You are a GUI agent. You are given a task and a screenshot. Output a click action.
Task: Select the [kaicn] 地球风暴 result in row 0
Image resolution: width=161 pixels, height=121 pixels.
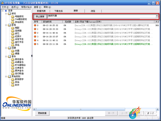[x=113, y=25]
